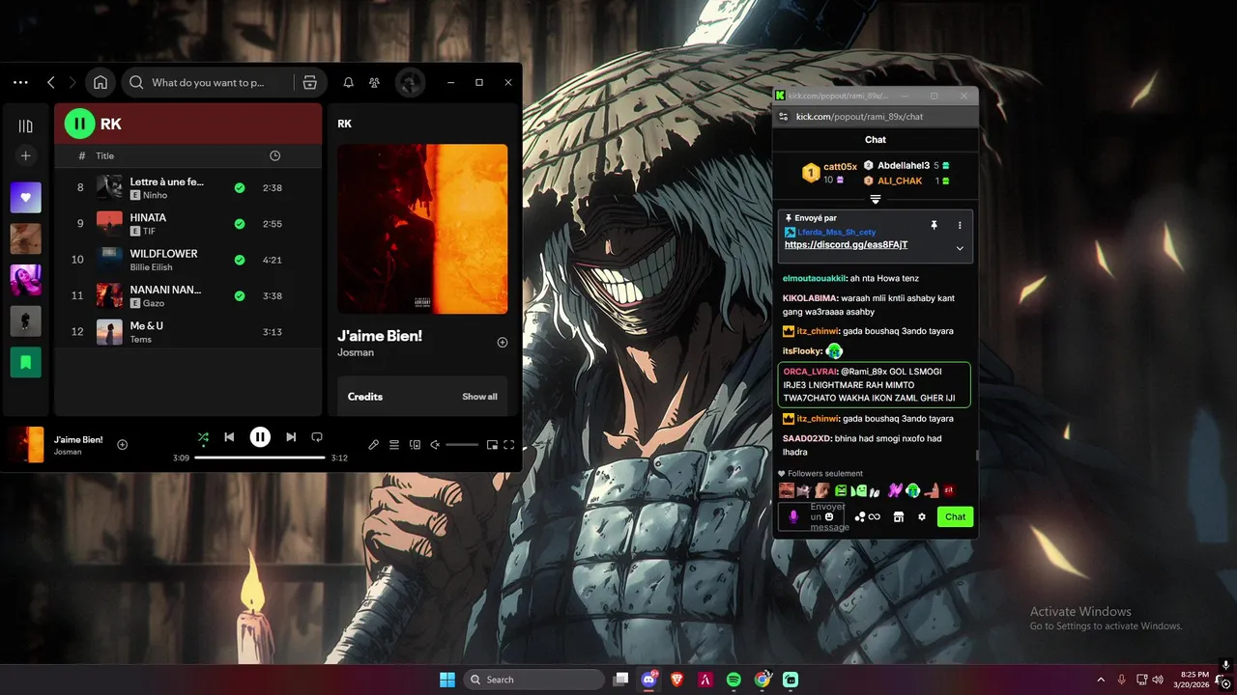
Task: Adjust Spotify volume slider
Action: (462, 445)
